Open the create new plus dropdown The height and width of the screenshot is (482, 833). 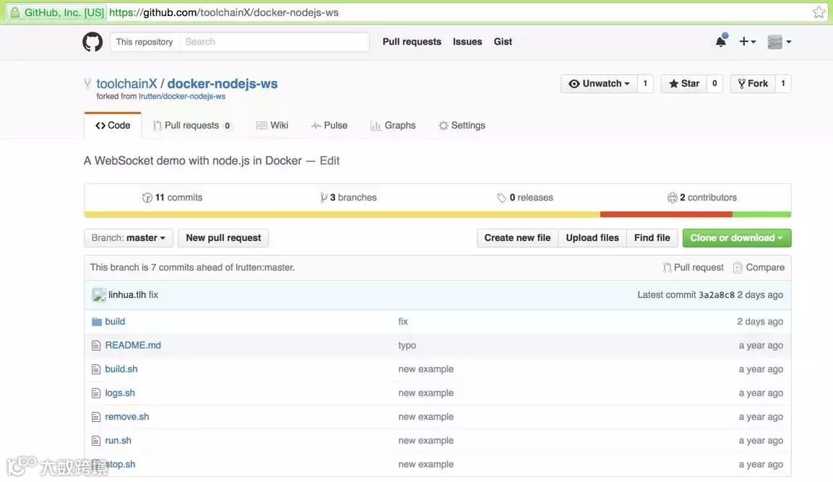click(x=748, y=41)
